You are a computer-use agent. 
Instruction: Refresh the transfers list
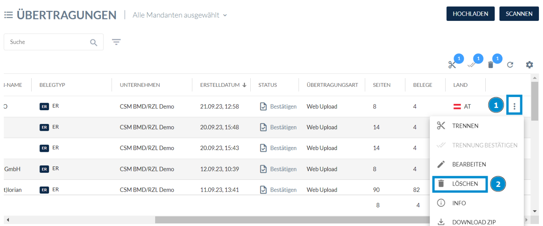510,65
